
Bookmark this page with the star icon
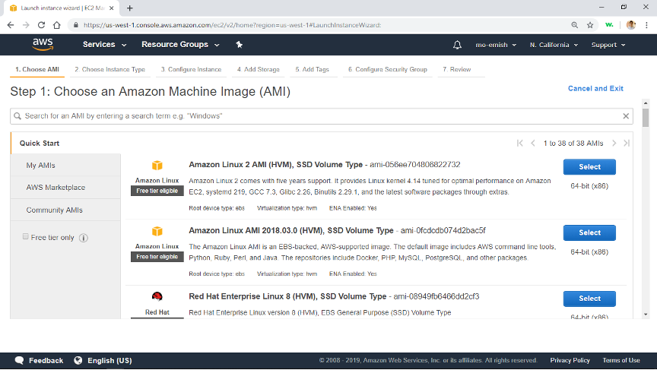(x=590, y=25)
